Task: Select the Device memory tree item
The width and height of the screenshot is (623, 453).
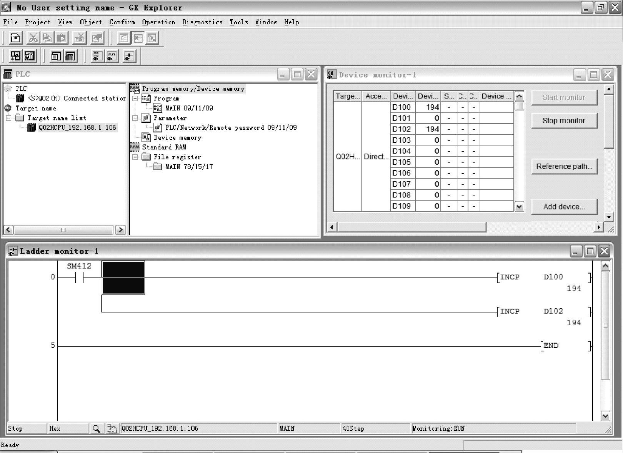Action: [x=177, y=137]
